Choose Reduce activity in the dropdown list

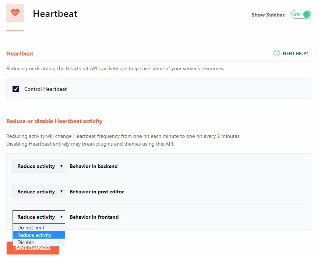click(x=39, y=235)
